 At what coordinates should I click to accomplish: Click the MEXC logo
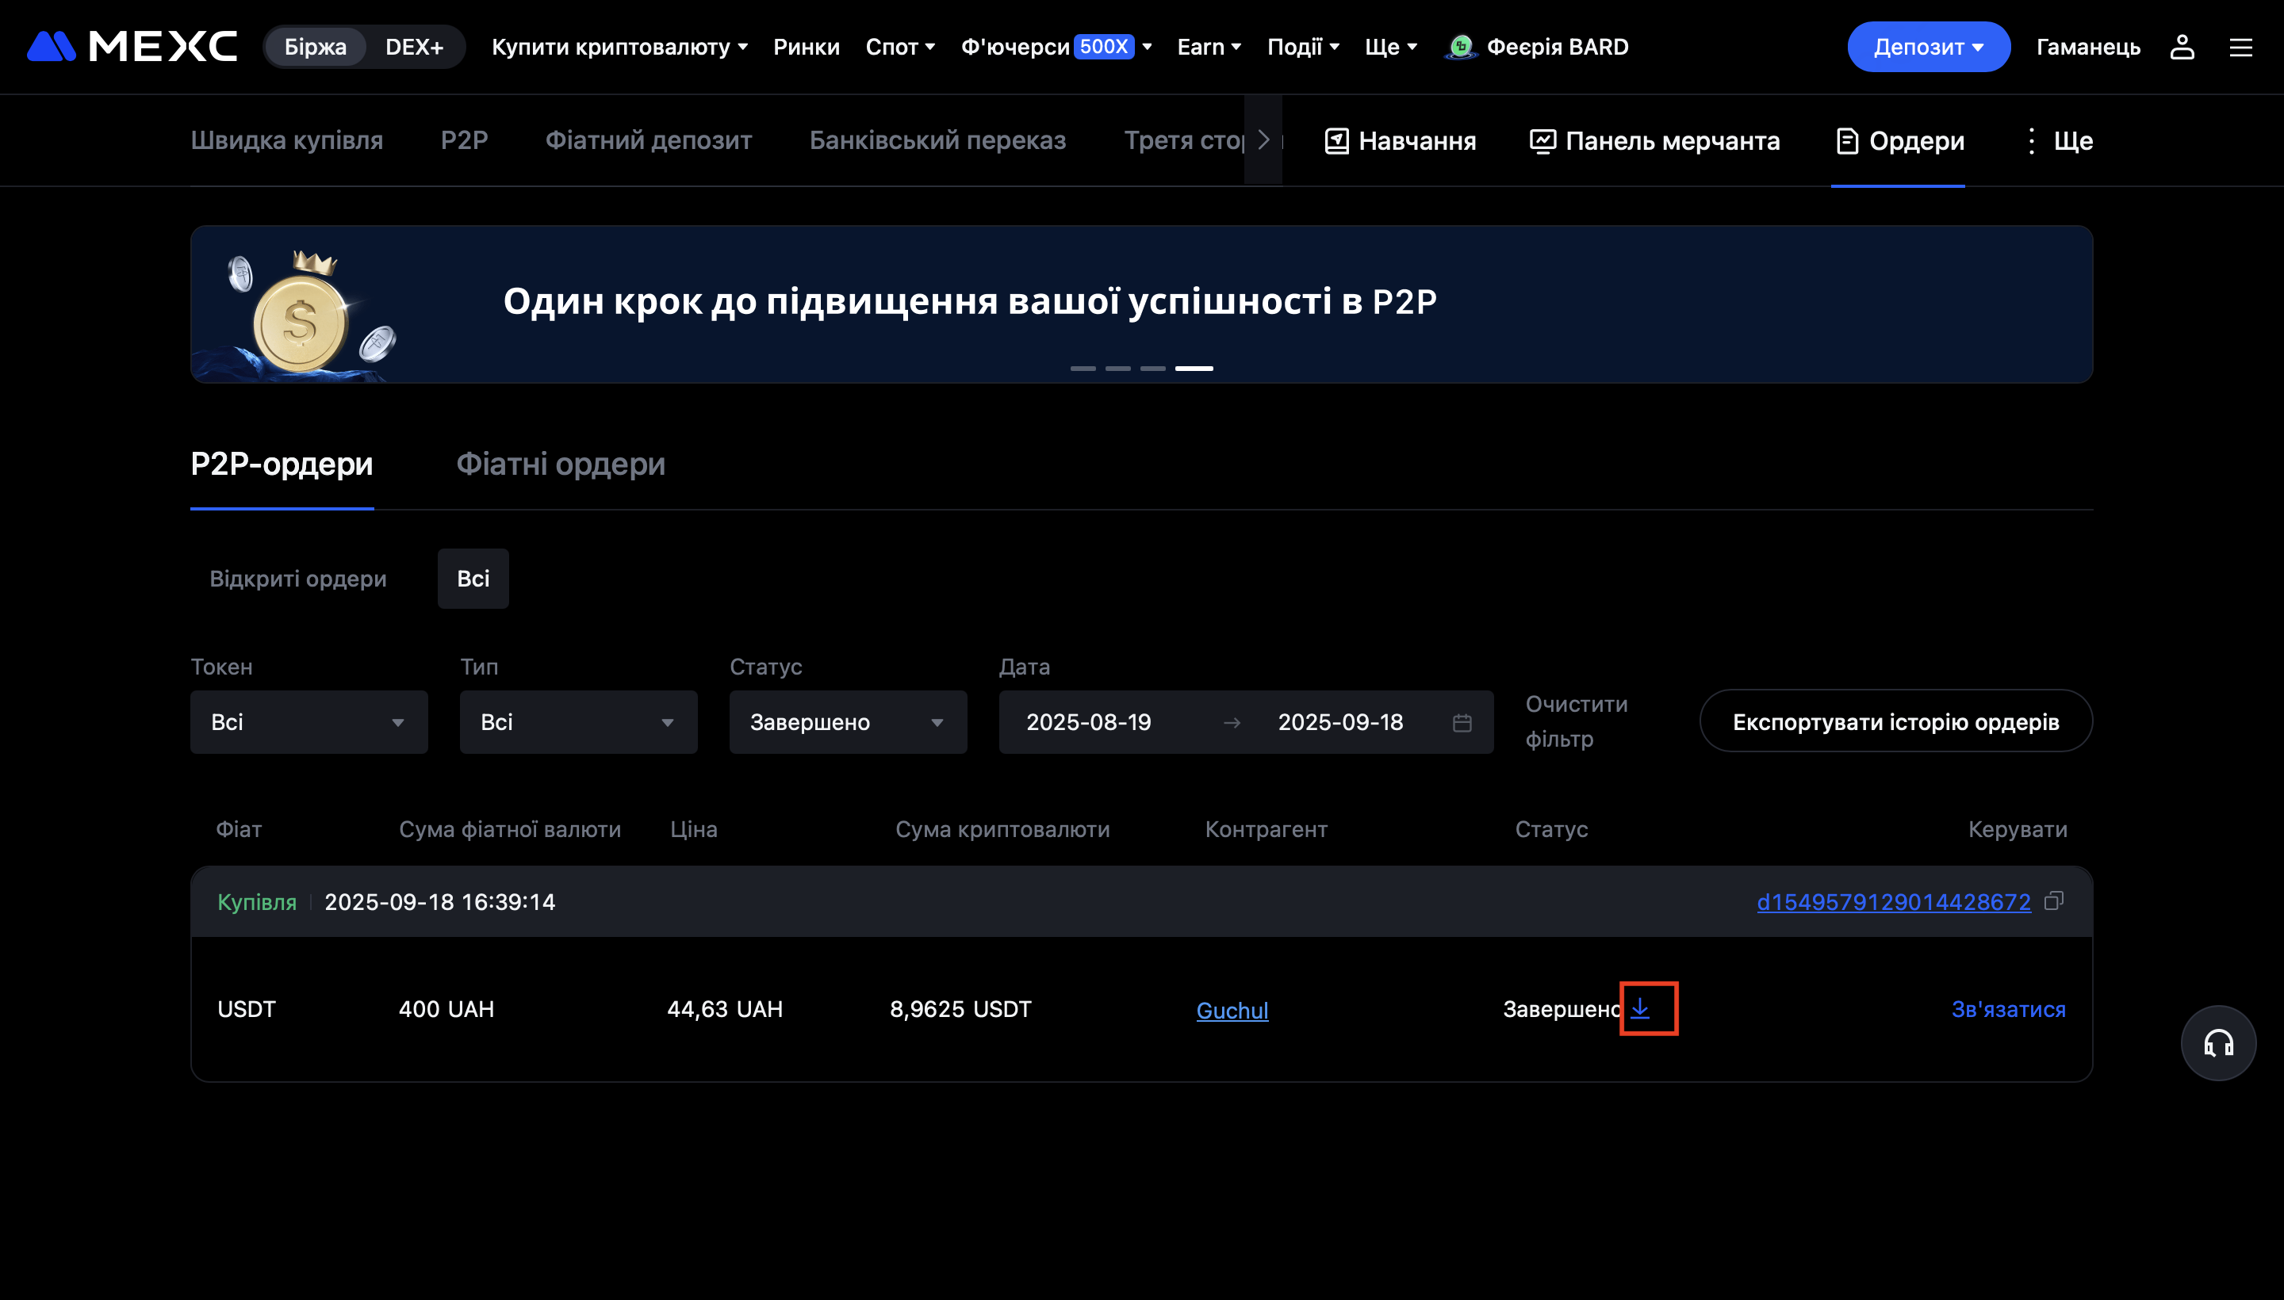(x=132, y=47)
